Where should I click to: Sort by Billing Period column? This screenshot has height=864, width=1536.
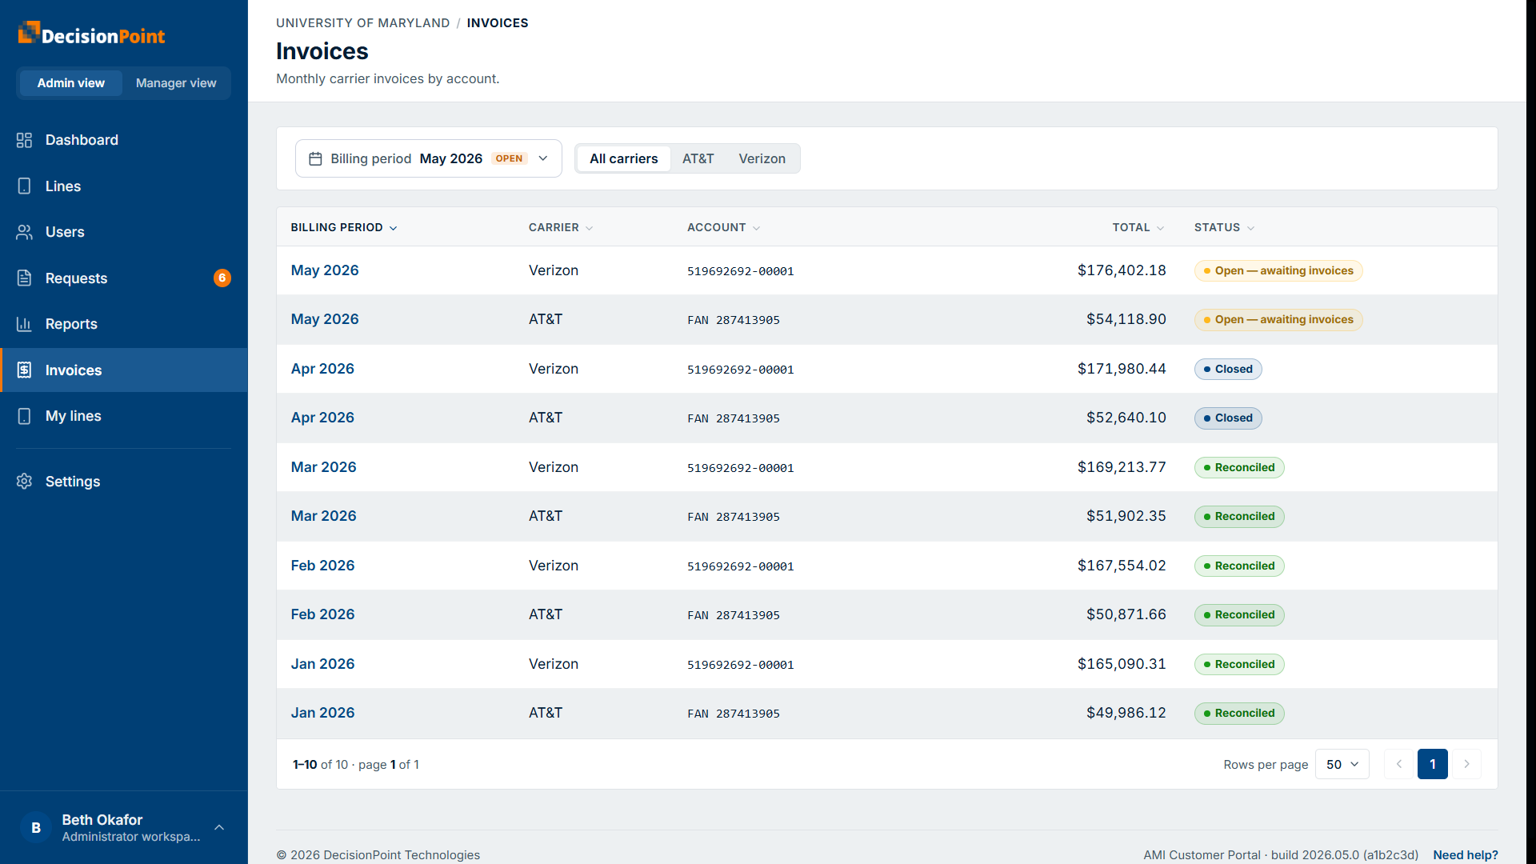[344, 227]
